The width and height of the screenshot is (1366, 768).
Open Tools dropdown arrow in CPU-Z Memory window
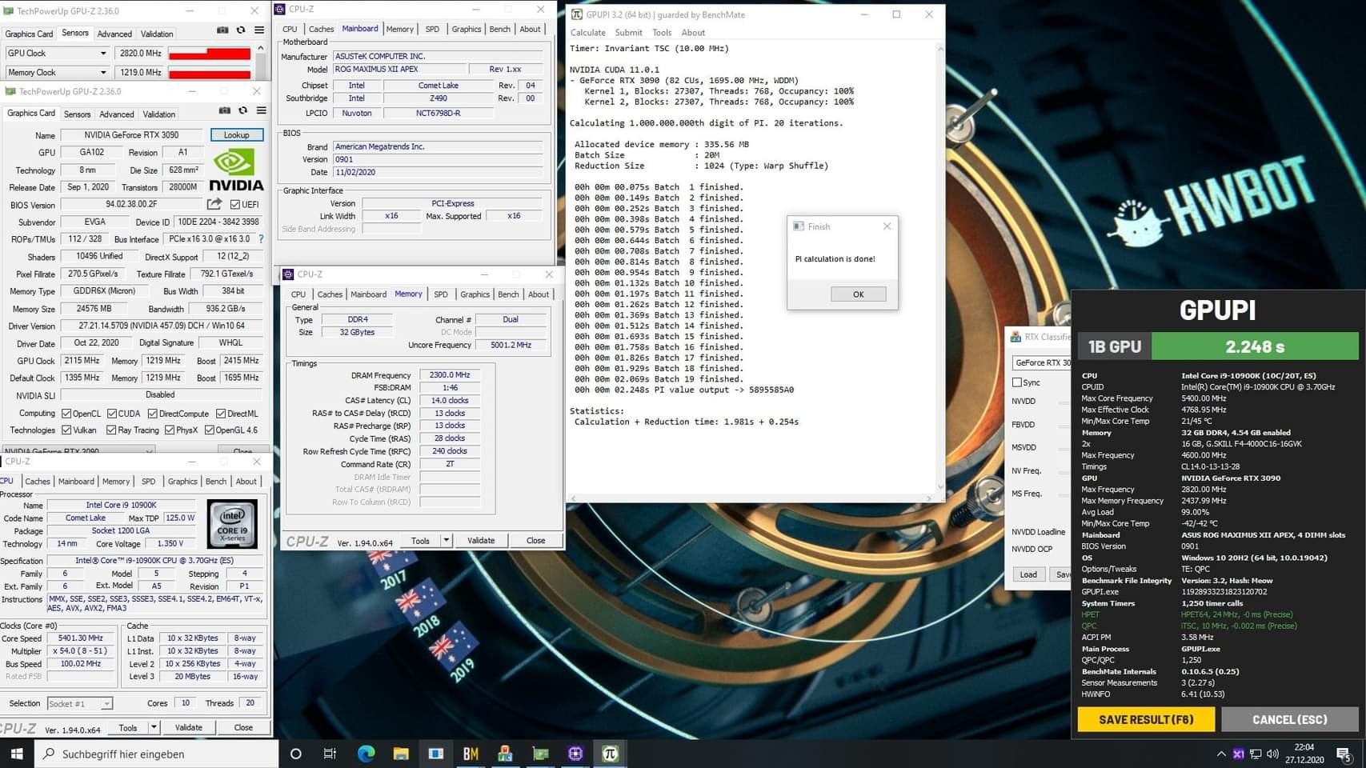pyautogui.click(x=446, y=541)
